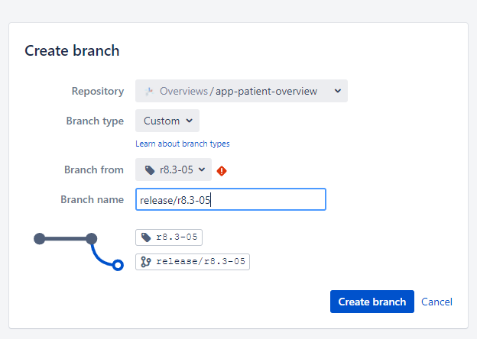477x339 pixels.
Task: Cancel the branch creation
Action: click(436, 302)
